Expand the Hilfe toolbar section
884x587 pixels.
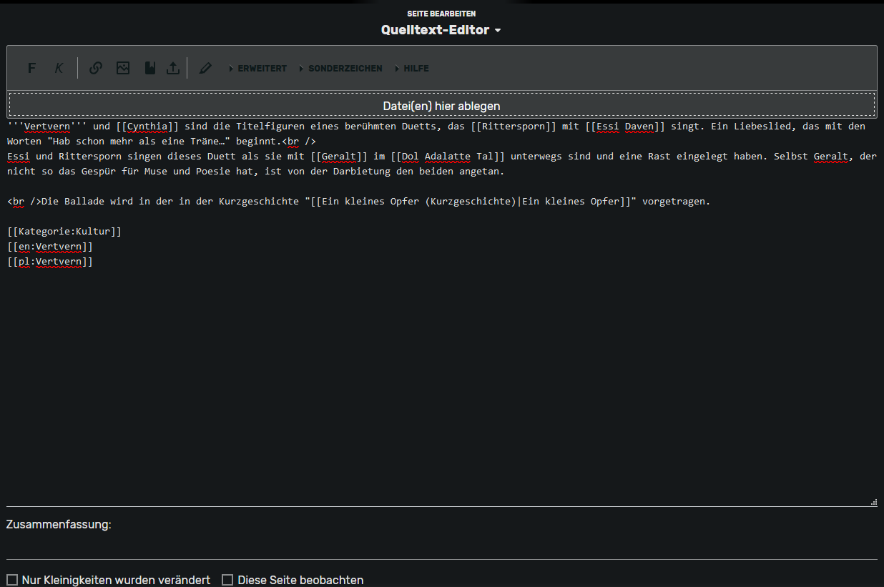pyautogui.click(x=411, y=69)
